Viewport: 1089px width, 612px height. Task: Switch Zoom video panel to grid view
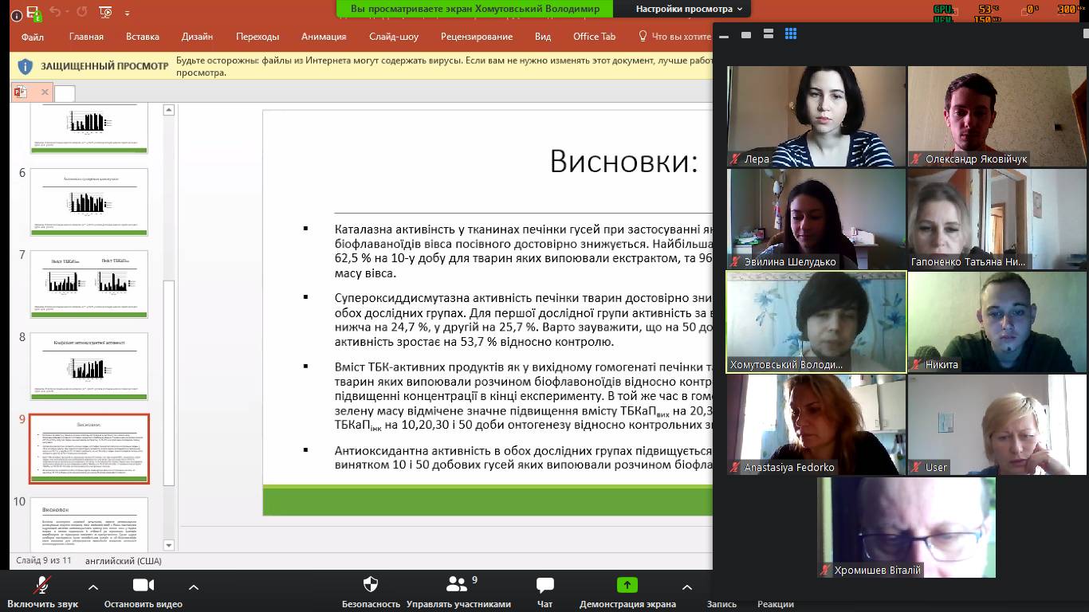coord(791,34)
